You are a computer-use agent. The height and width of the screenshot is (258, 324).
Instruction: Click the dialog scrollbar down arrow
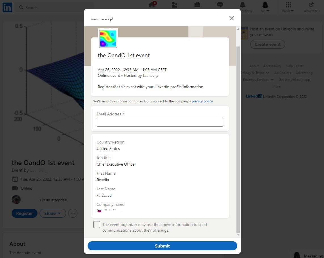(238, 235)
